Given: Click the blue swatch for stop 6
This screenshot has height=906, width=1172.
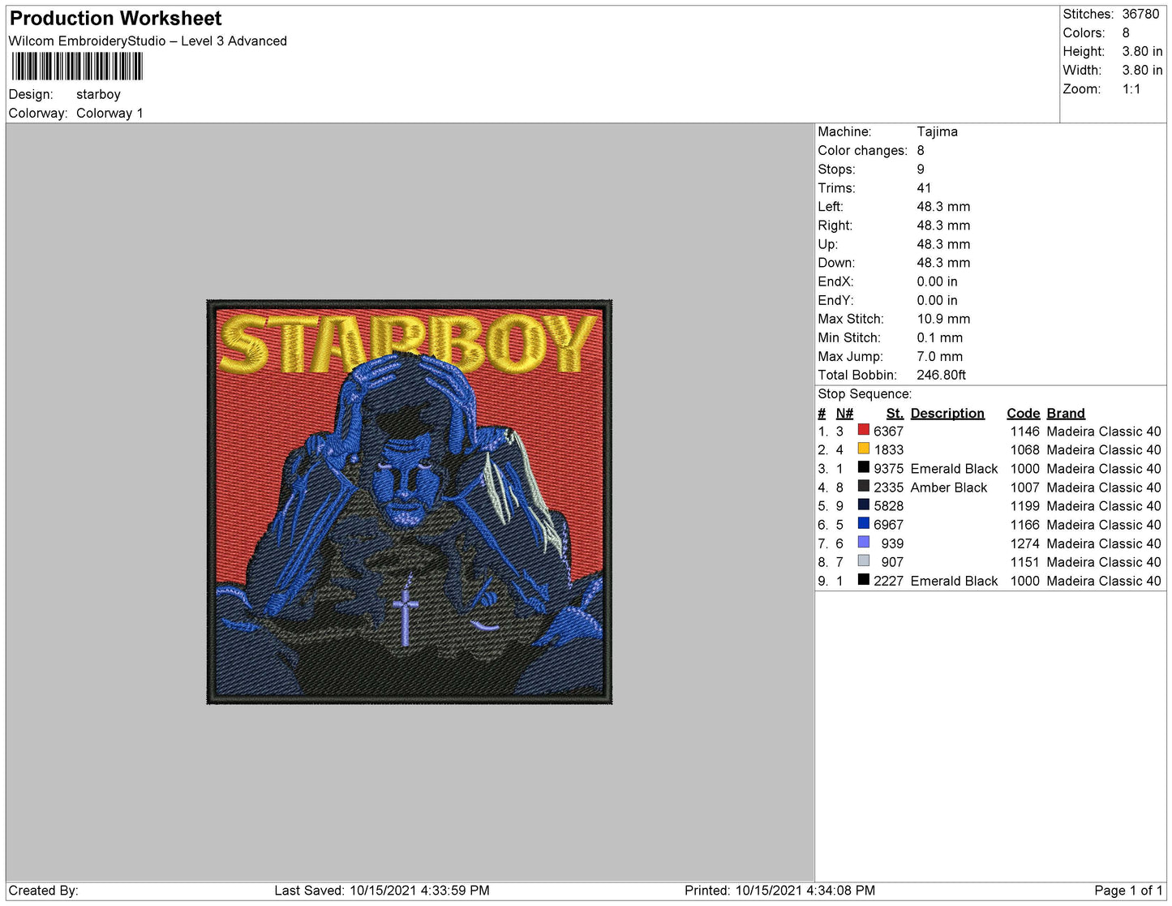Looking at the screenshot, I should pyautogui.click(x=864, y=523).
